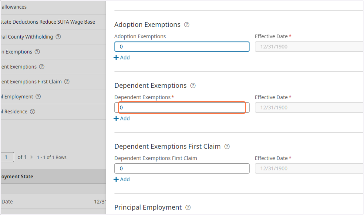
Task: Focus the Dependent Exemptions input field
Action: (x=182, y=108)
